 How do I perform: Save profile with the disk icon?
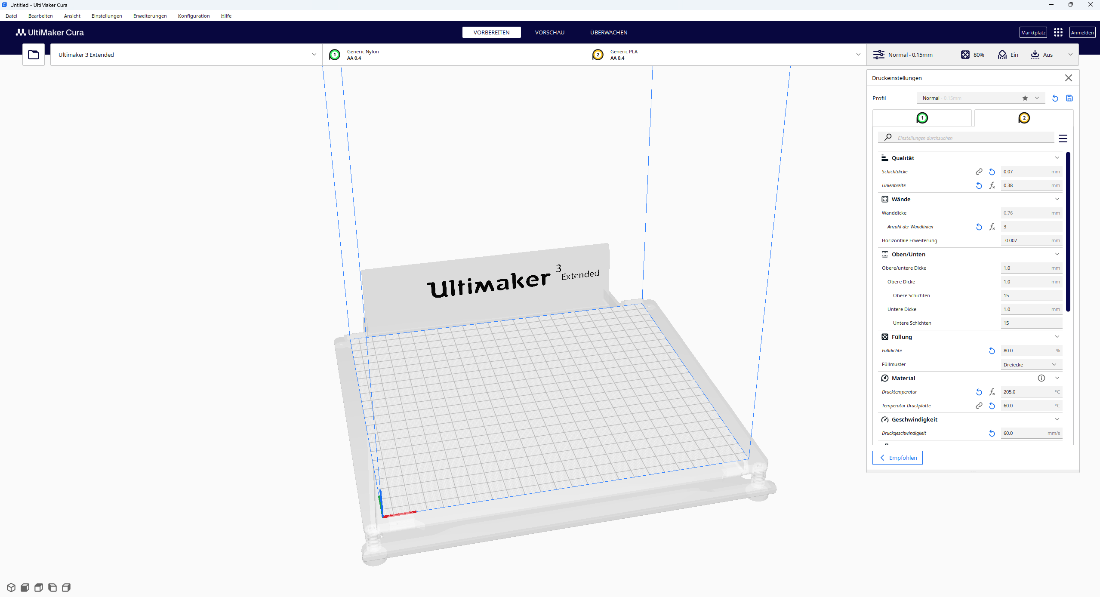point(1069,98)
